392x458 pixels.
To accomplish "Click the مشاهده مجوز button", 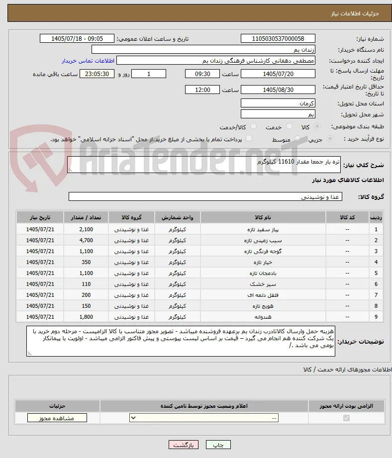I will click(x=57, y=418).
